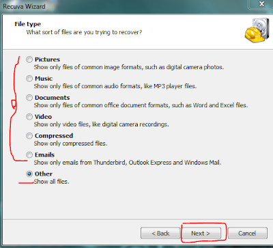Go back with the < Back button

[160, 233]
